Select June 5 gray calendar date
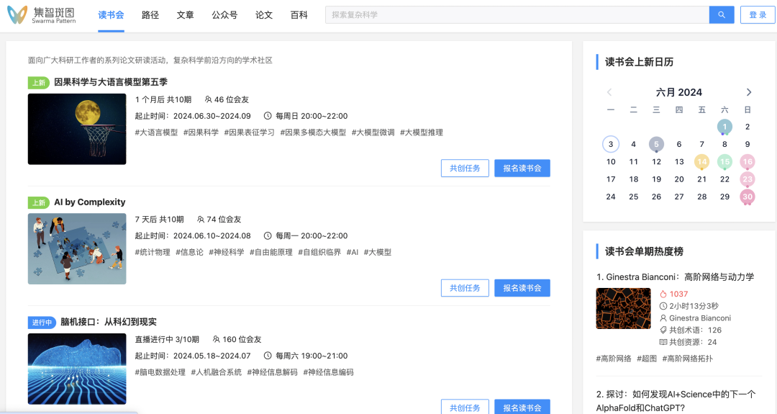 656,144
